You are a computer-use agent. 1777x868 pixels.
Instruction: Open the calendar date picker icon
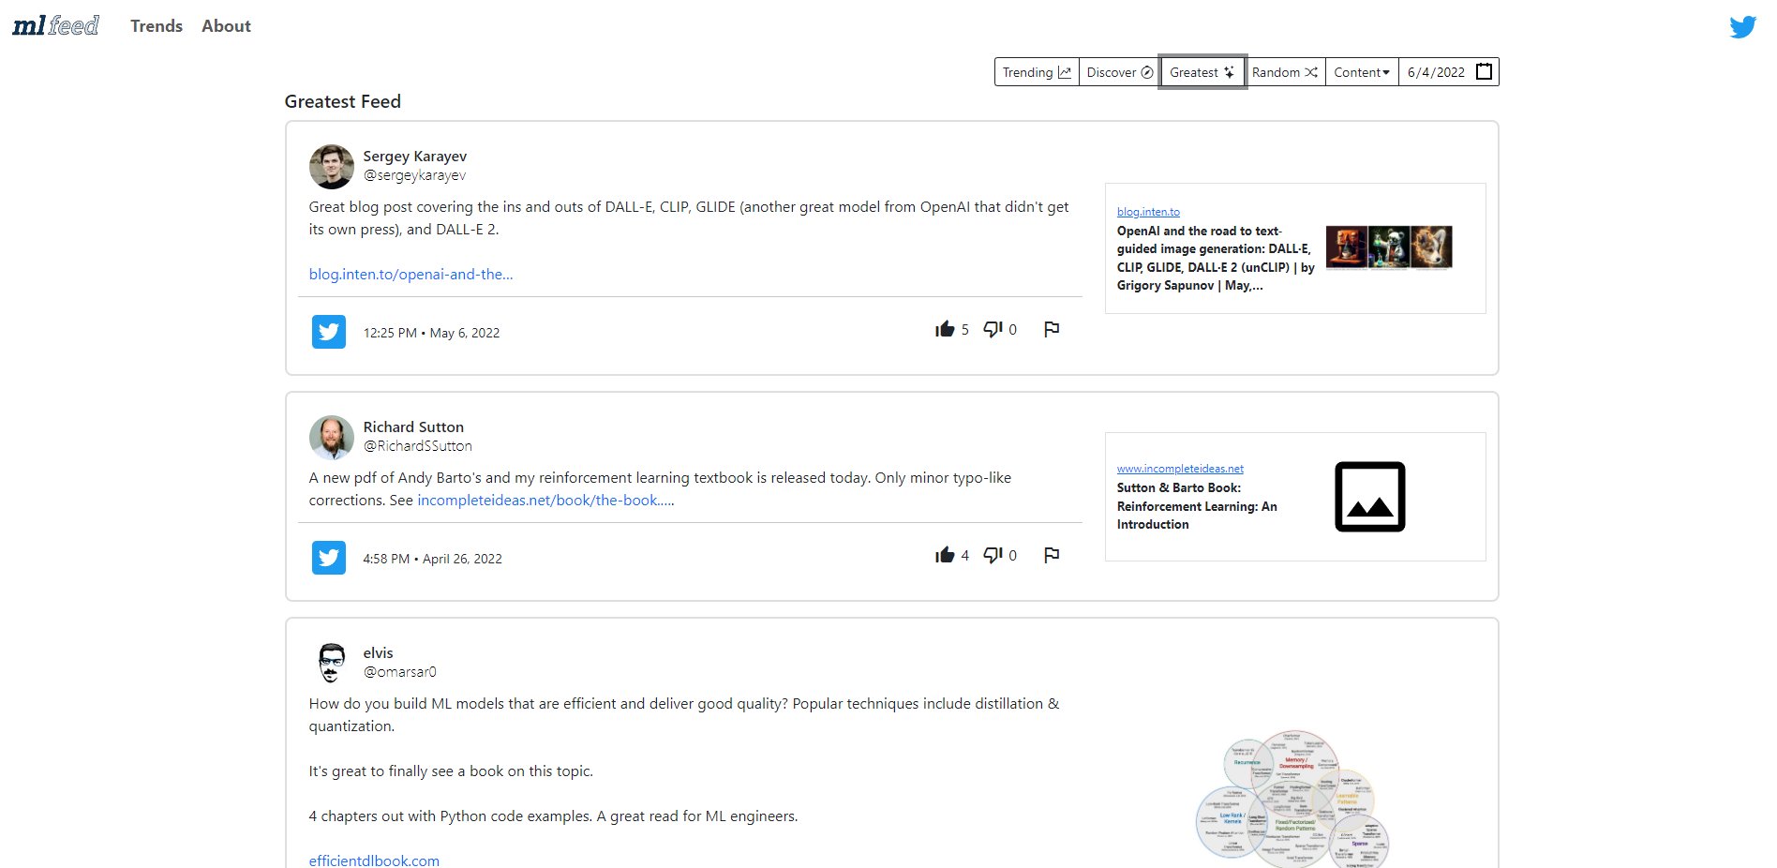click(1484, 70)
